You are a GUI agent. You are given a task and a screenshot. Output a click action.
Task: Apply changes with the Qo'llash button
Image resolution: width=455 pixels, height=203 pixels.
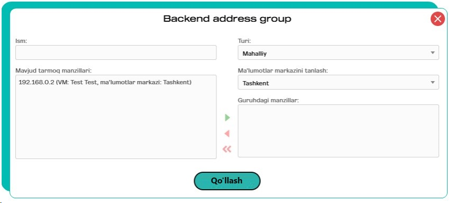(x=227, y=181)
